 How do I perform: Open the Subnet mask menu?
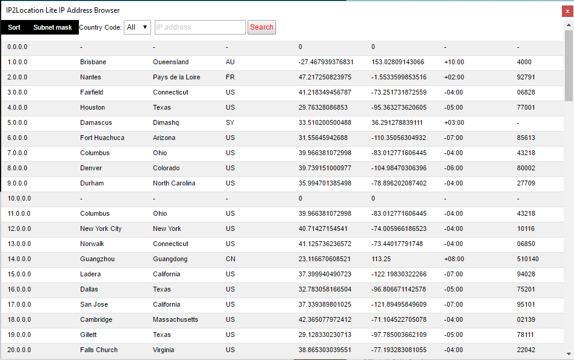(52, 27)
